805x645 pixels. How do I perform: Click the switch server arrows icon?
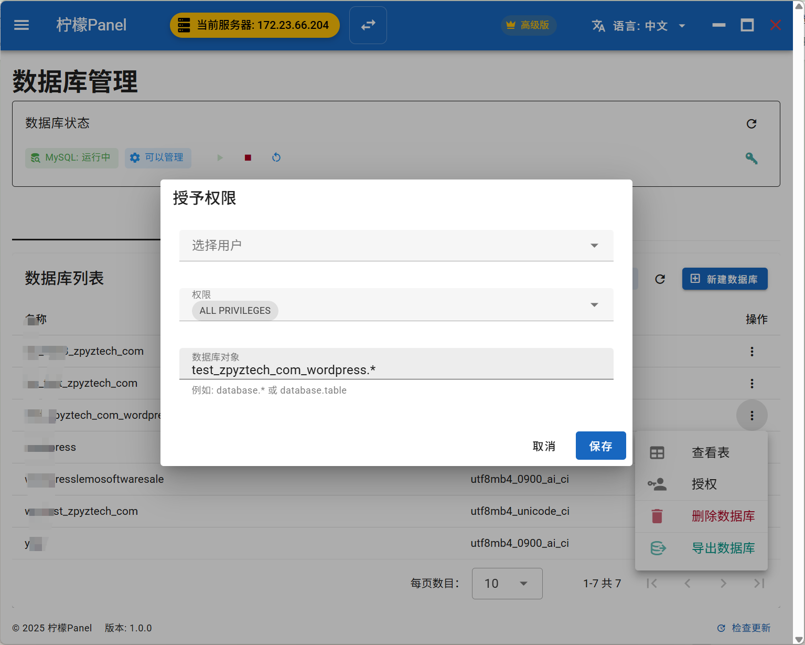pos(368,25)
